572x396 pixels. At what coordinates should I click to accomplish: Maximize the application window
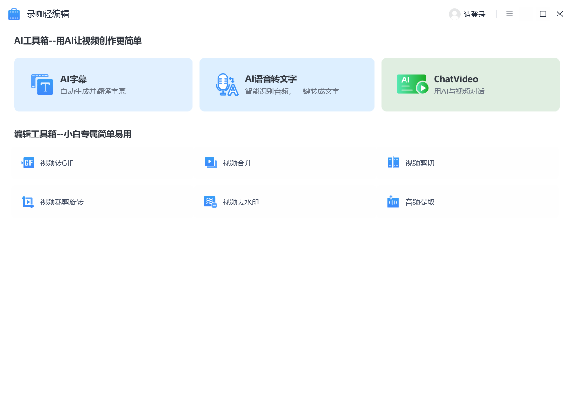tap(543, 14)
